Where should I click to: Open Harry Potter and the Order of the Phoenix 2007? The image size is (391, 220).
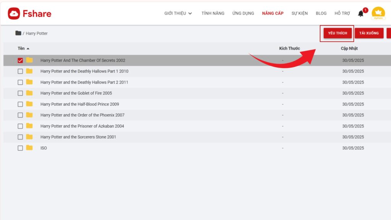click(x=82, y=115)
